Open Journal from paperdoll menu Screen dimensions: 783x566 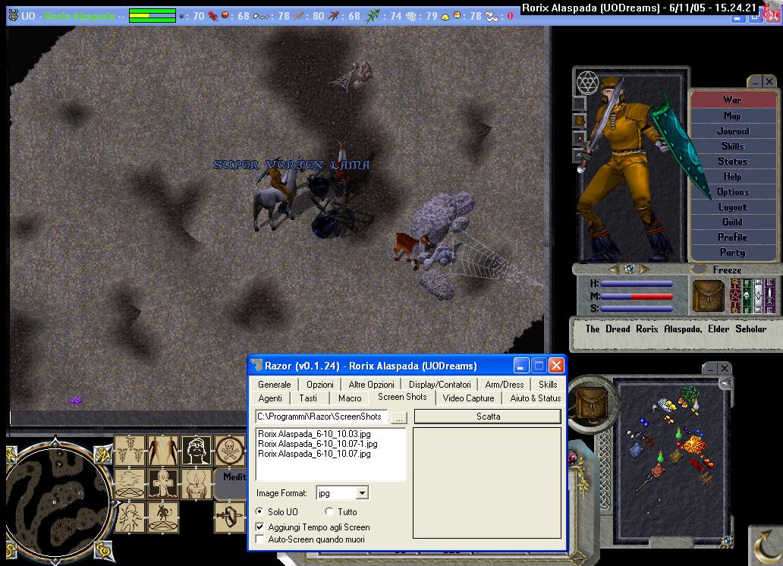(733, 131)
